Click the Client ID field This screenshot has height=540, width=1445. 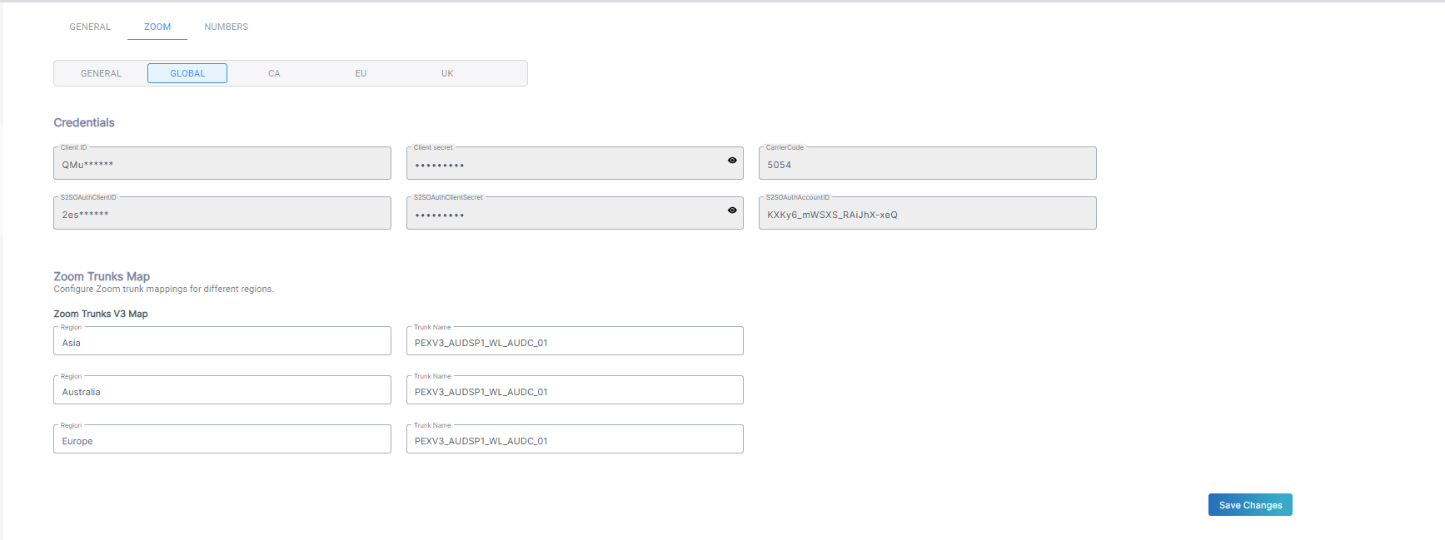[222, 165]
